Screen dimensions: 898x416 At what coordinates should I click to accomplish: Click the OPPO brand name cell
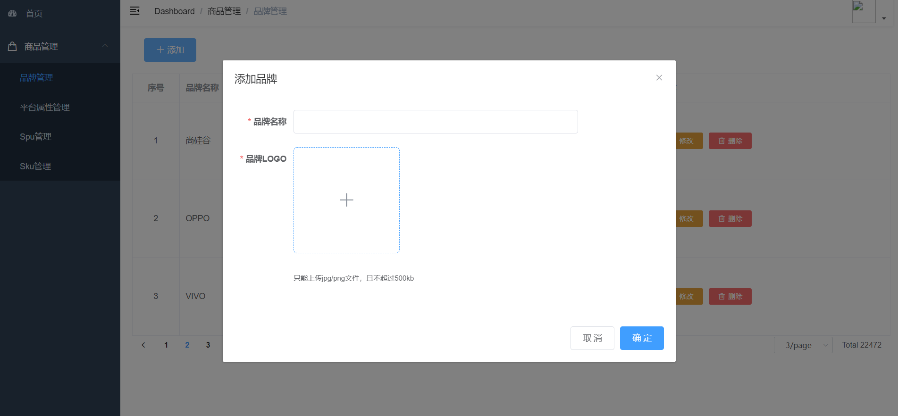coord(197,218)
